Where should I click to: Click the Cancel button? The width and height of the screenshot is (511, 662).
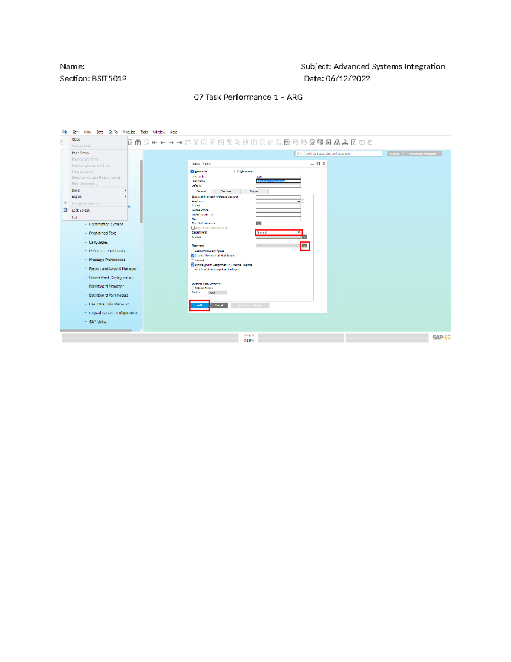[x=219, y=305]
